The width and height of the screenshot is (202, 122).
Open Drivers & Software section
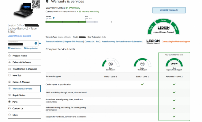pyautogui.click(x=24, y=62)
